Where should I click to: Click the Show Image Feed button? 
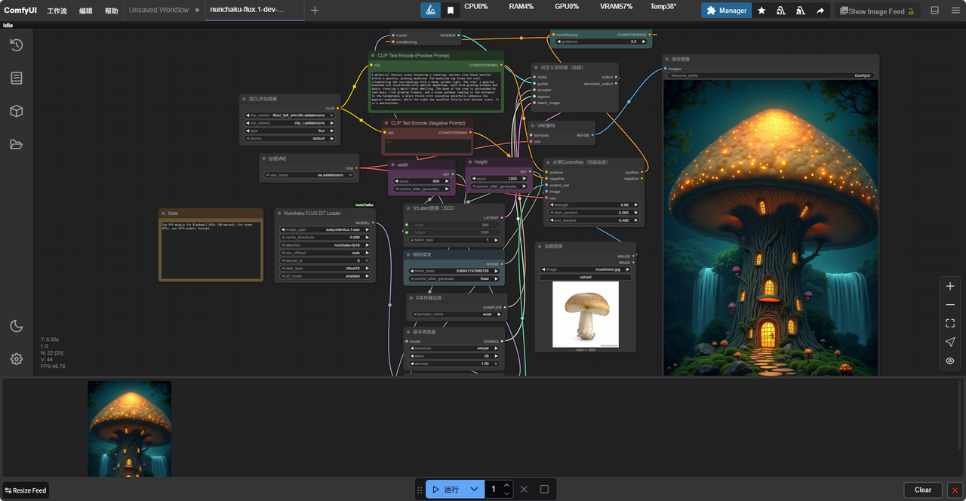[x=877, y=11]
